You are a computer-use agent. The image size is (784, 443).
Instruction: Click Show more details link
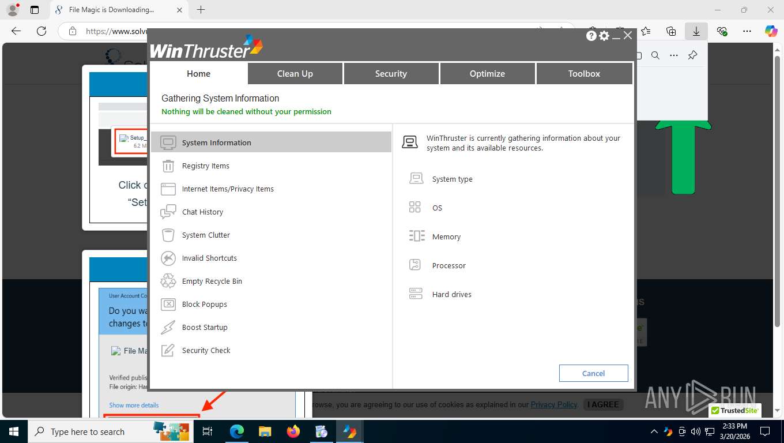pos(134,405)
